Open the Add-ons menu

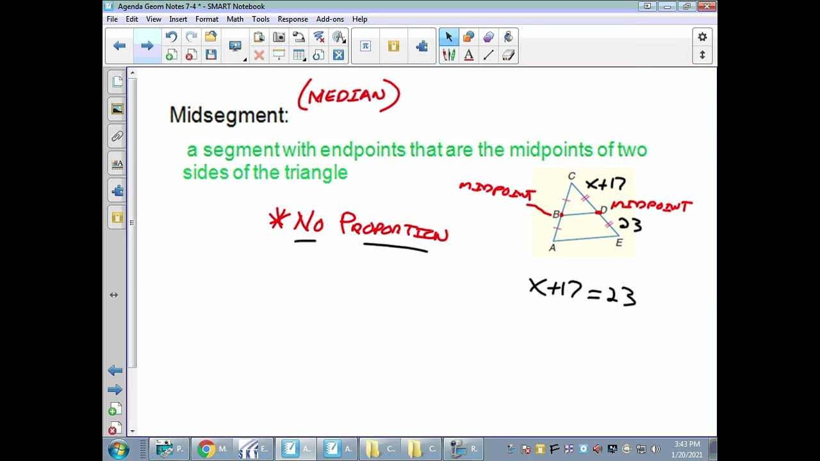(x=330, y=19)
